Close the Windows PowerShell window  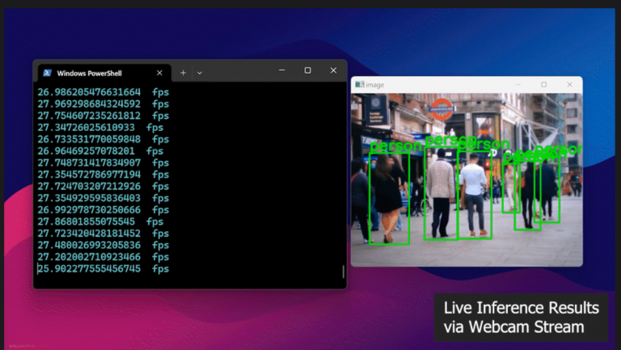click(x=333, y=71)
